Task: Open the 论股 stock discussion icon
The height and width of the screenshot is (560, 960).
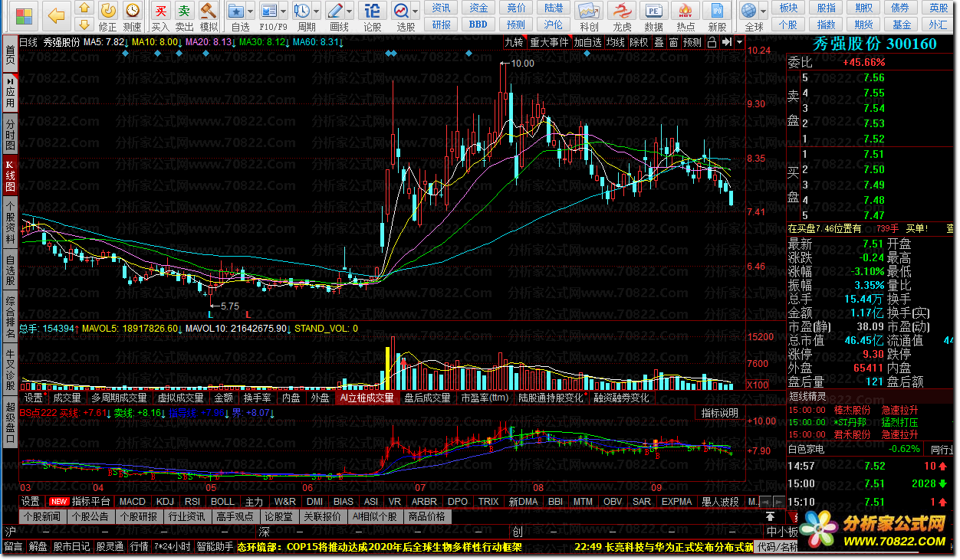Action: pyautogui.click(x=372, y=16)
